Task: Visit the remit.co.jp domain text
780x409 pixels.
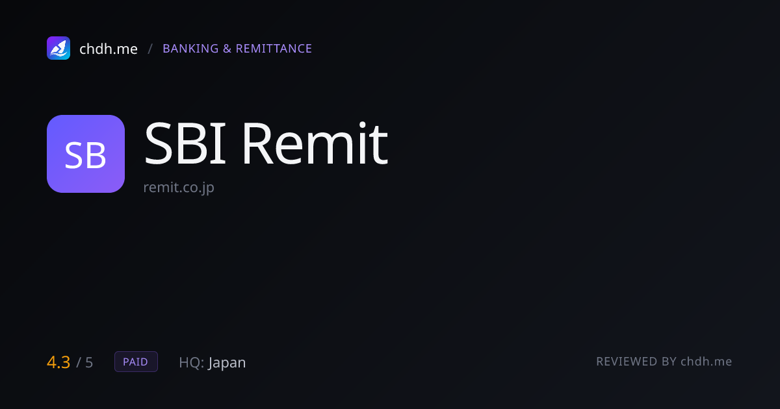Action: click(179, 188)
